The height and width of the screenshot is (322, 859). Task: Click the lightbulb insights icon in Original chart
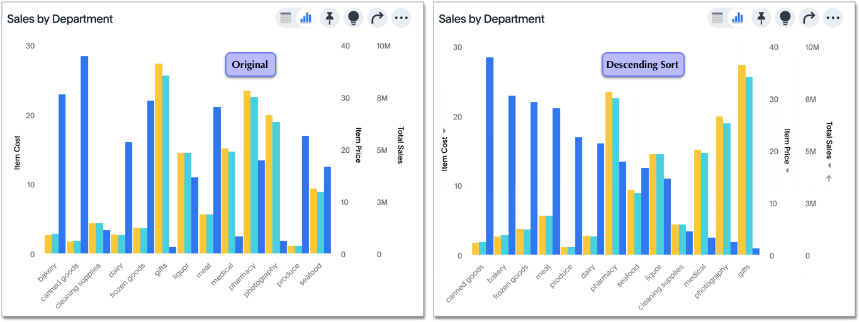click(354, 18)
